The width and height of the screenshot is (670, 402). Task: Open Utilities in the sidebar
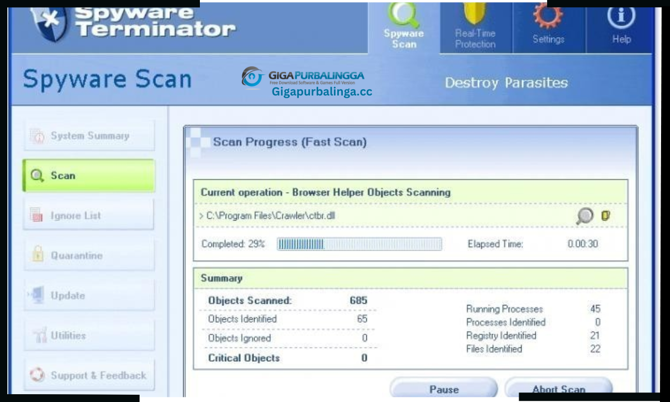pyautogui.click(x=89, y=336)
